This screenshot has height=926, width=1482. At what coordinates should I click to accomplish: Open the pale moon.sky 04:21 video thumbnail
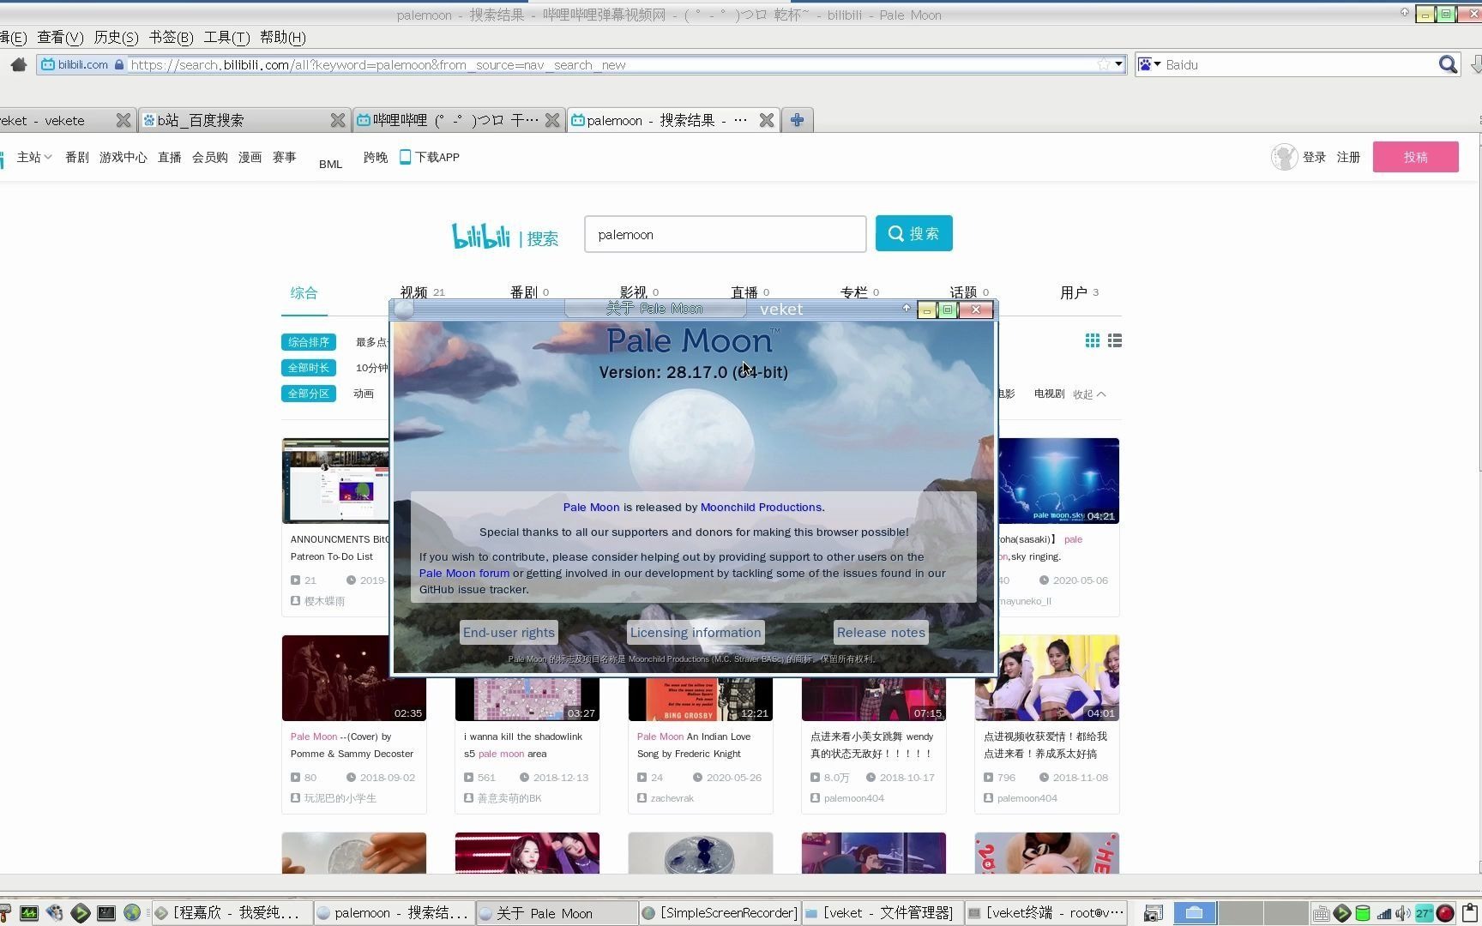coord(1058,481)
